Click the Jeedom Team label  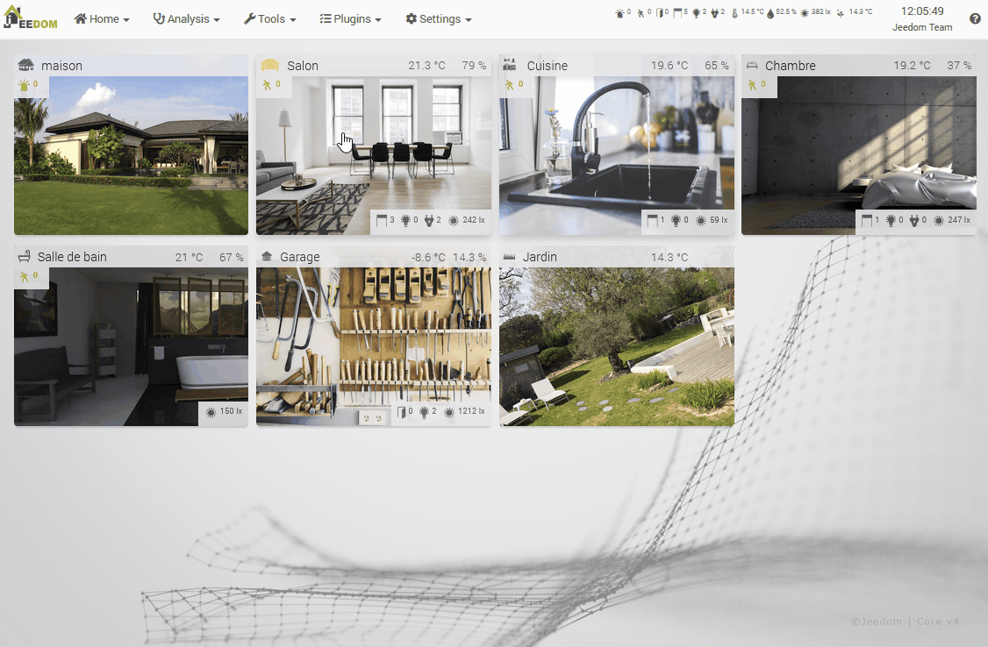(x=921, y=27)
